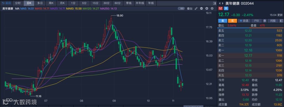Open the F10 company info
This screenshot has height=107, width=284.
256,21
